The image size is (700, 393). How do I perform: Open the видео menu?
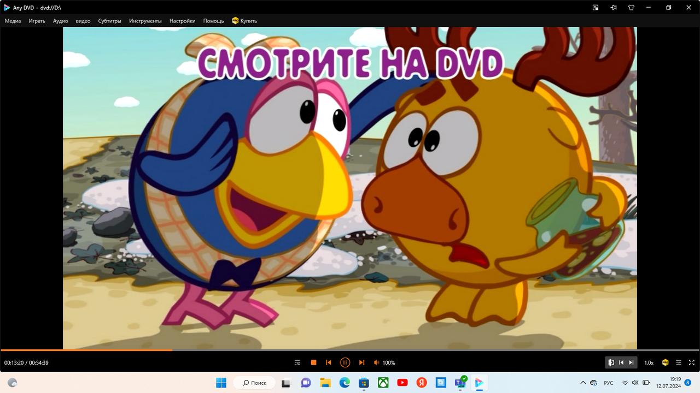coord(83,21)
